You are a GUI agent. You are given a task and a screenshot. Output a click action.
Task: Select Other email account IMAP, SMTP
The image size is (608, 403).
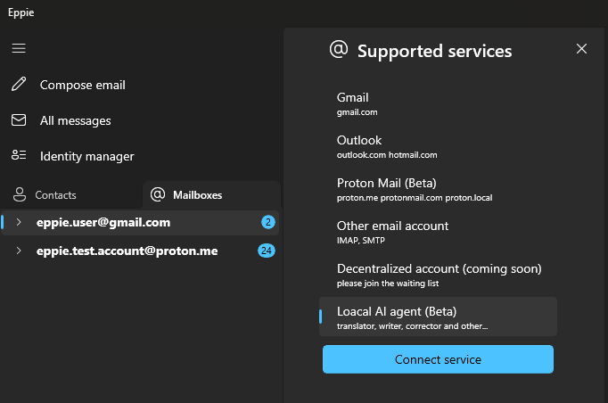point(438,233)
